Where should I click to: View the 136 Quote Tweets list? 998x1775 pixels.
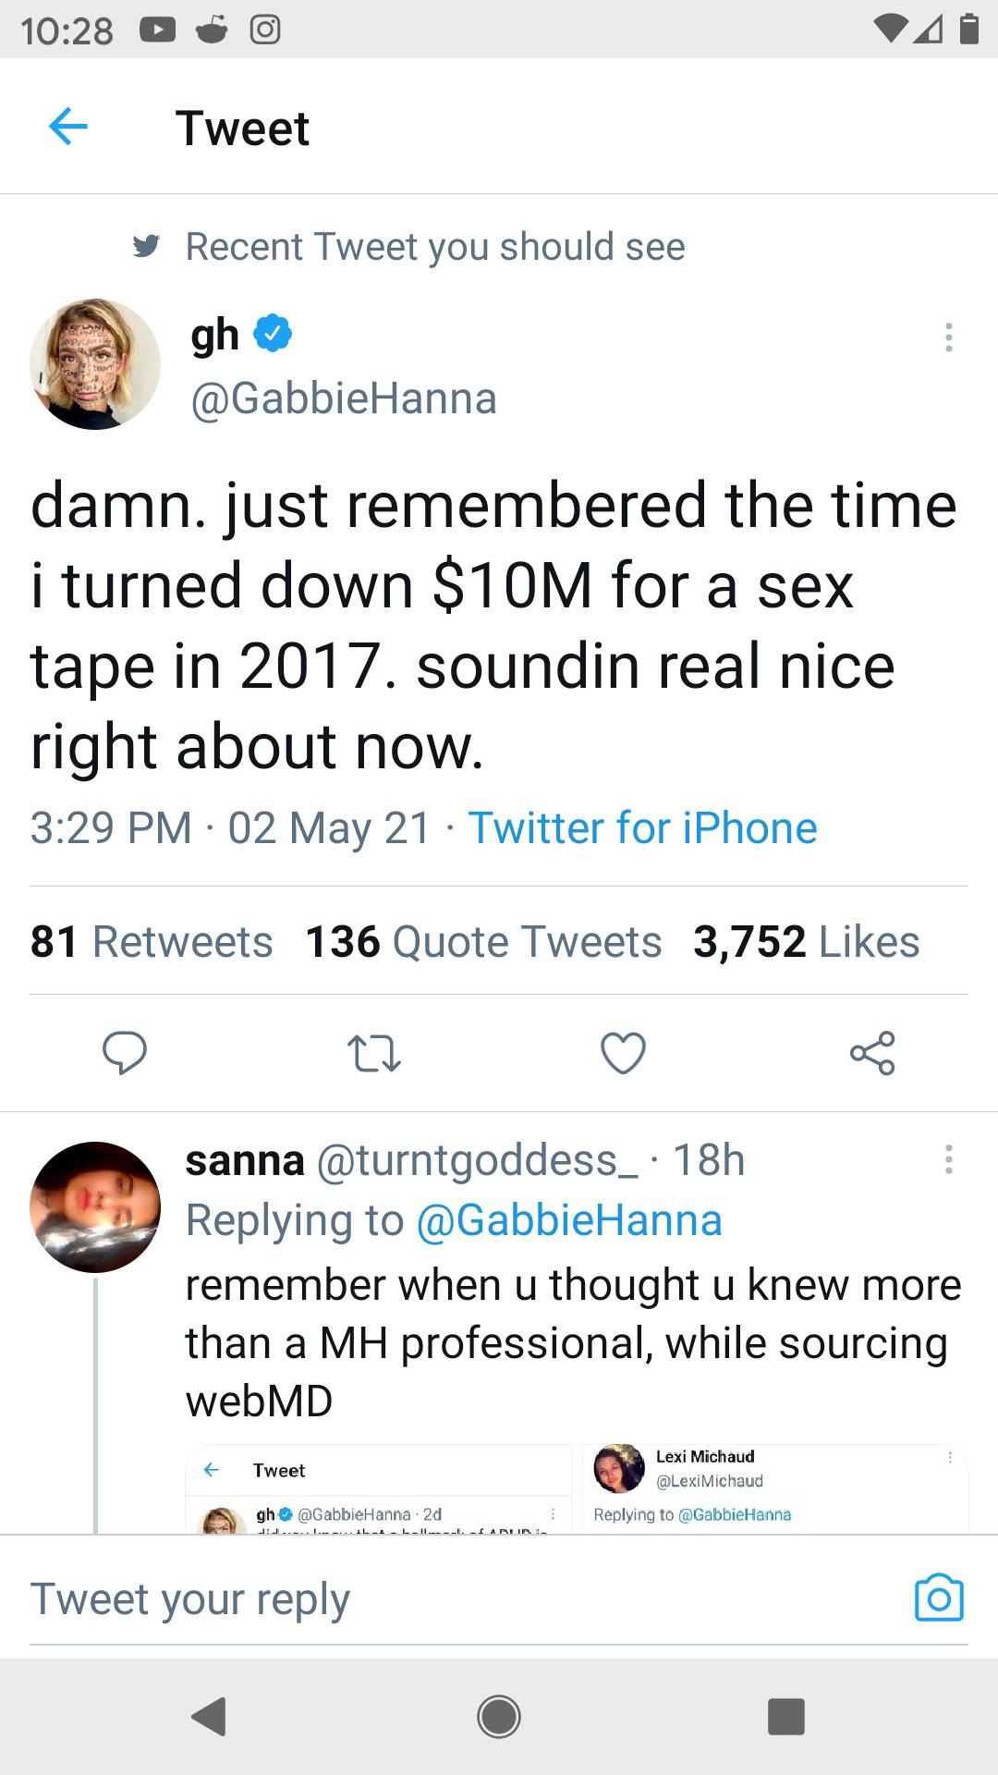pyautogui.click(x=483, y=942)
